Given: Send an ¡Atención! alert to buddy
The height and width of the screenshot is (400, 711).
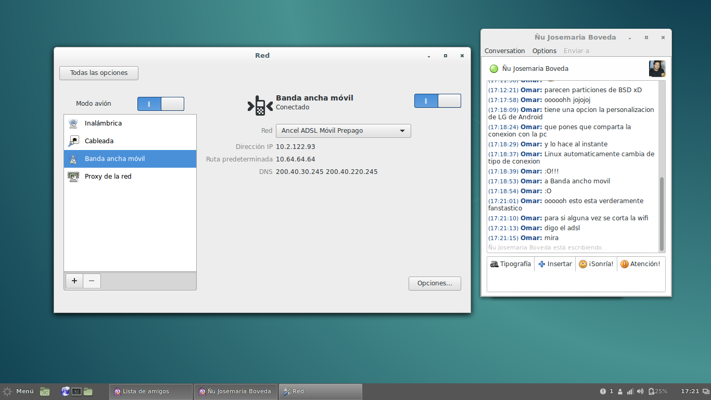Looking at the screenshot, I should point(640,264).
